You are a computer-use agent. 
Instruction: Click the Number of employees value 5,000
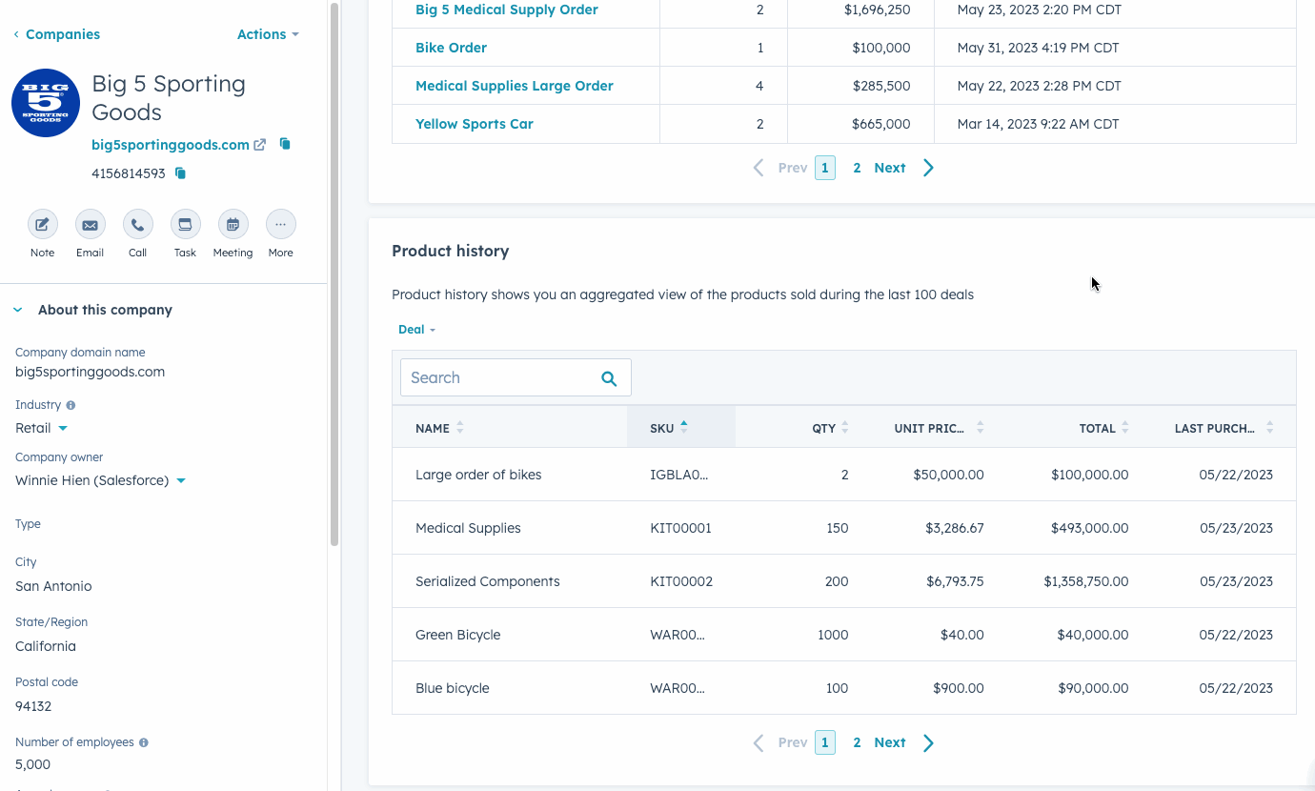(33, 764)
